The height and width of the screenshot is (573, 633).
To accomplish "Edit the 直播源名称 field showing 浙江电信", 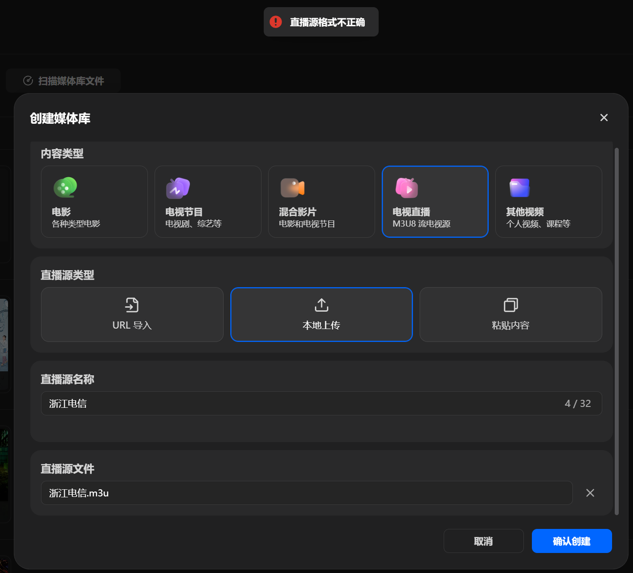I will tap(322, 403).
